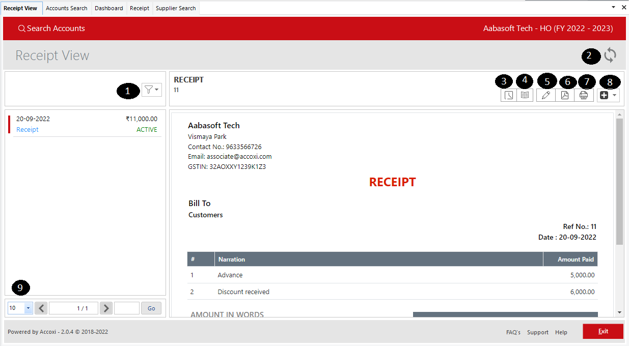
Task: Click the Amount Paid column header
Action: [x=570, y=259]
